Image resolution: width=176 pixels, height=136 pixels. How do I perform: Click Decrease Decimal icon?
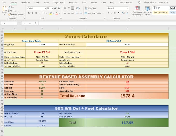pos(127,13)
